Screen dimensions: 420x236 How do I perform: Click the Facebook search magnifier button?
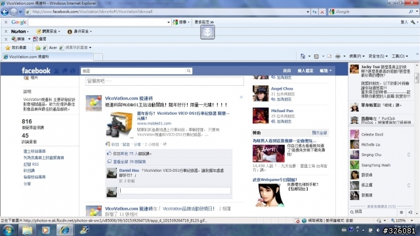coord(188,71)
